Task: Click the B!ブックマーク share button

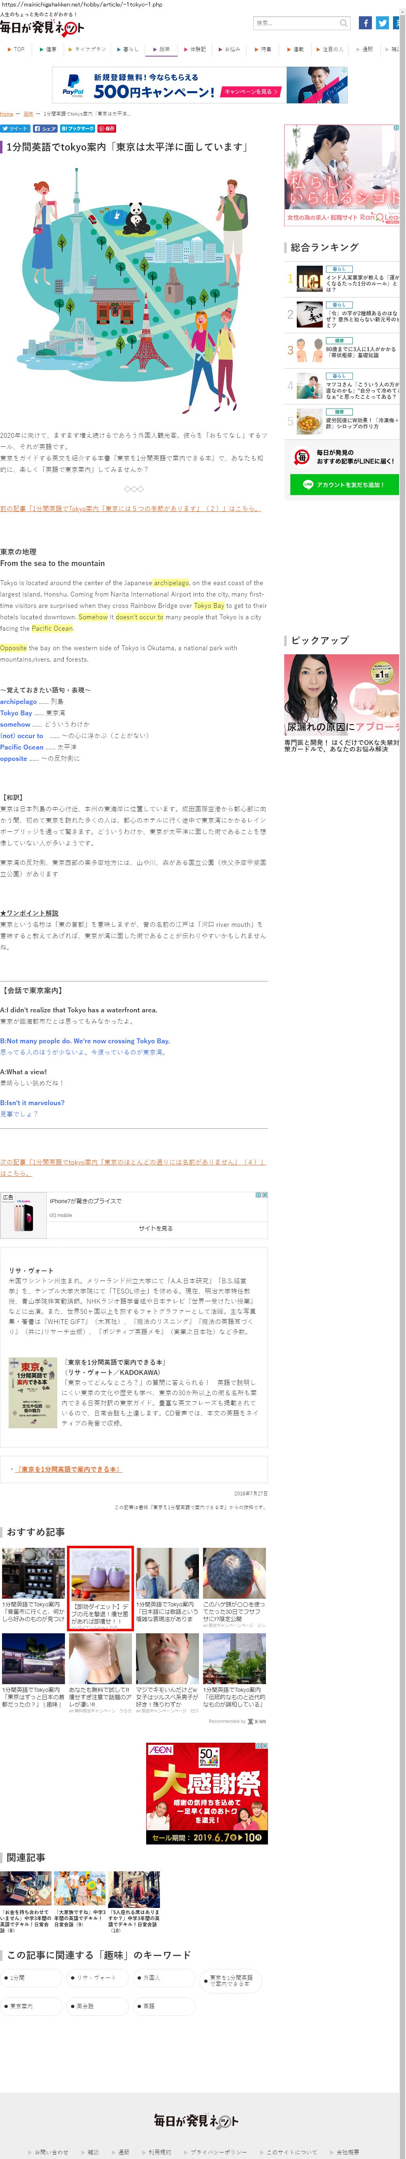Action: [x=77, y=128]
